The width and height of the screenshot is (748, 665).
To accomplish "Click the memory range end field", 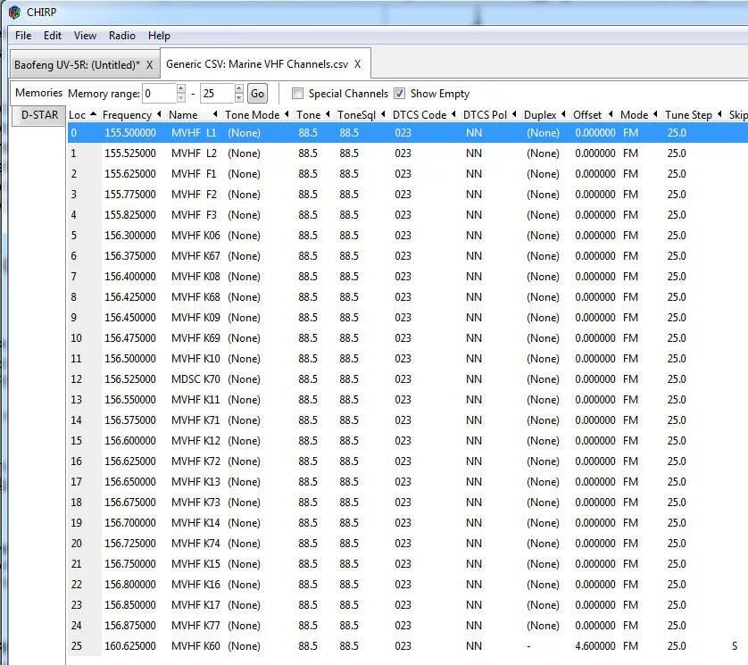I will [218, 94].
